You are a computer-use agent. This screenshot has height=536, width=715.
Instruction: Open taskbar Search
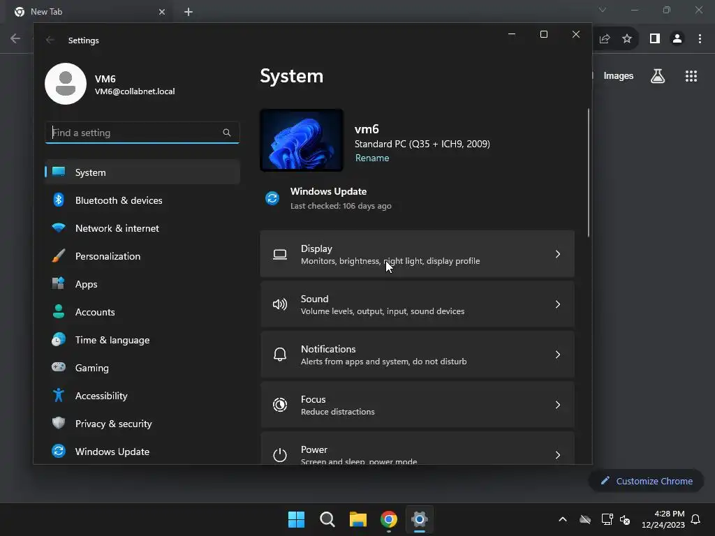pos(327,519)
